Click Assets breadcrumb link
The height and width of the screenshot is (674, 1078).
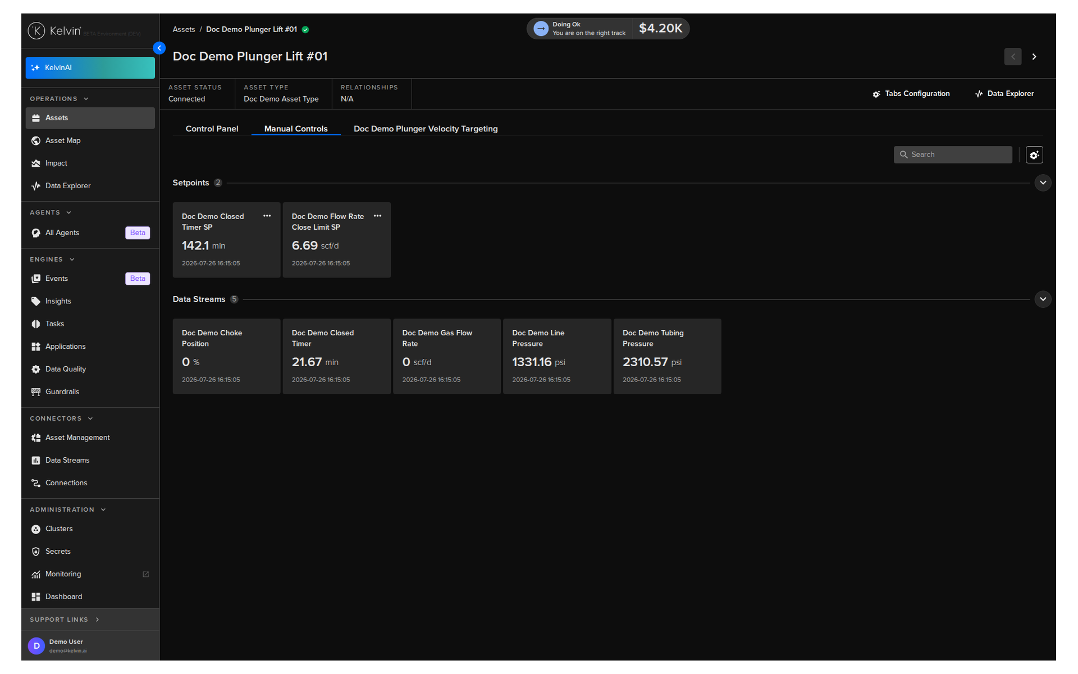[184, 30]
